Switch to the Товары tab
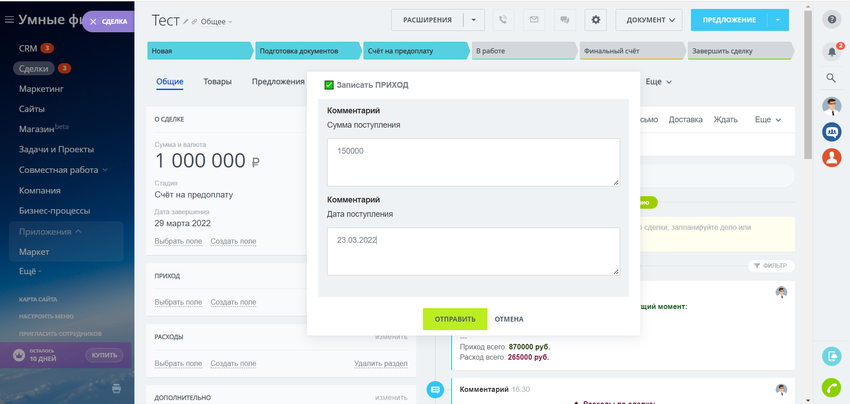The height and width of the screenshot is (404, 850). pos(217,82)
